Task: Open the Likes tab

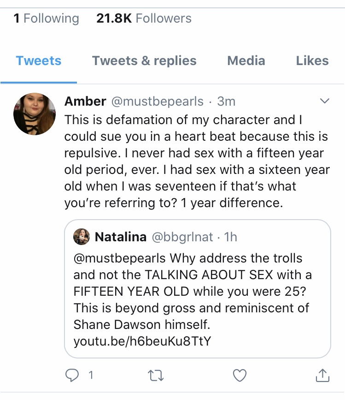Action: point(312,61)
